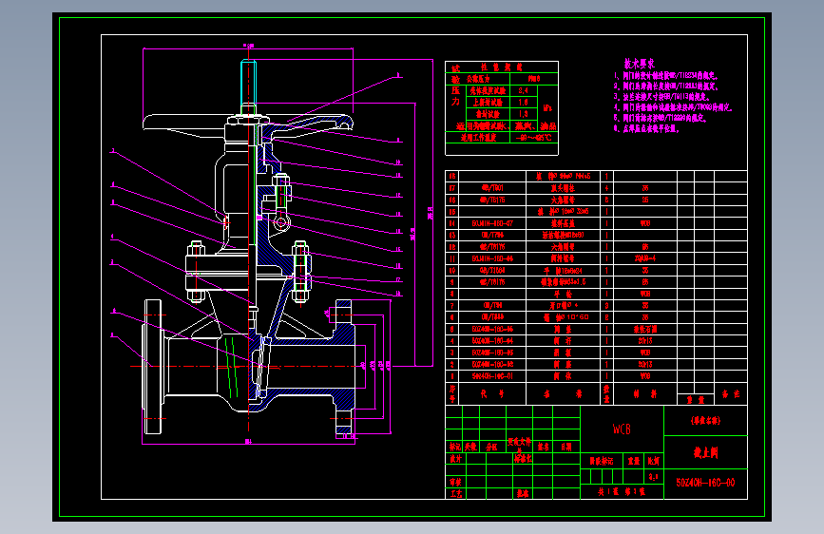
Task: Click the 1.6 test pressure value
Action: click(523, 103)
